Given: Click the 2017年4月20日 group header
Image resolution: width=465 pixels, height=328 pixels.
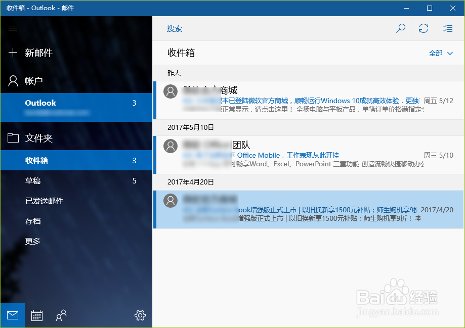Looking at the screenshot, I should pyautogui.click(x=309, y=182).
